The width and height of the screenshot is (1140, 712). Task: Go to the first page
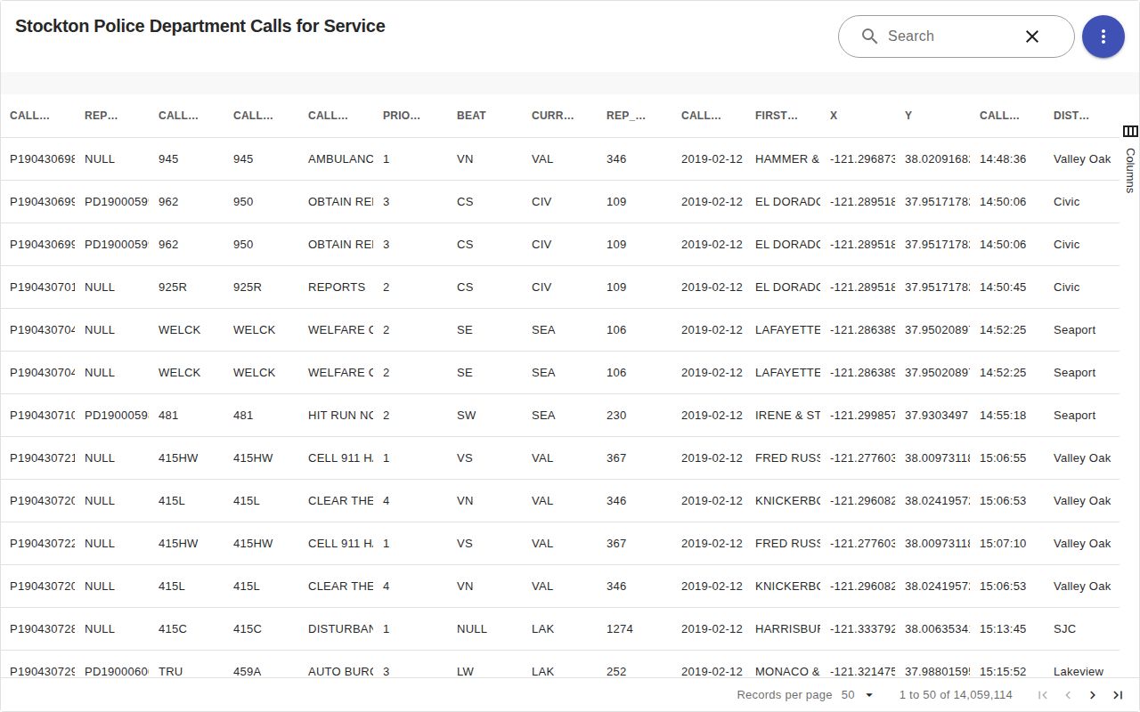tap(1042, 695)
